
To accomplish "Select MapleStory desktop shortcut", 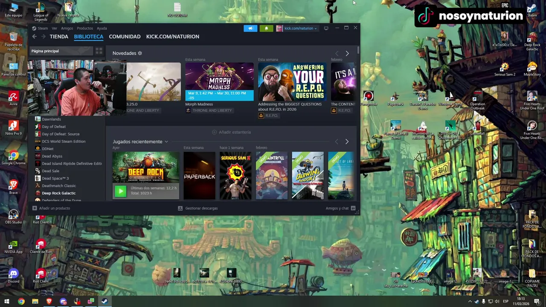I will [532, 69].
